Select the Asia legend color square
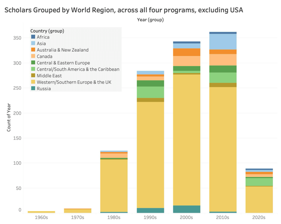The height and width of the screenshot is (224, 281). pyautogui.click(x=33, y=44)
